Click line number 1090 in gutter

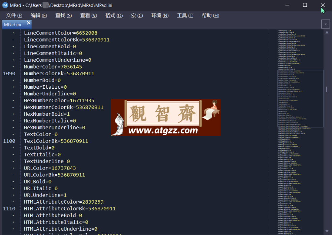pos(9,74)
